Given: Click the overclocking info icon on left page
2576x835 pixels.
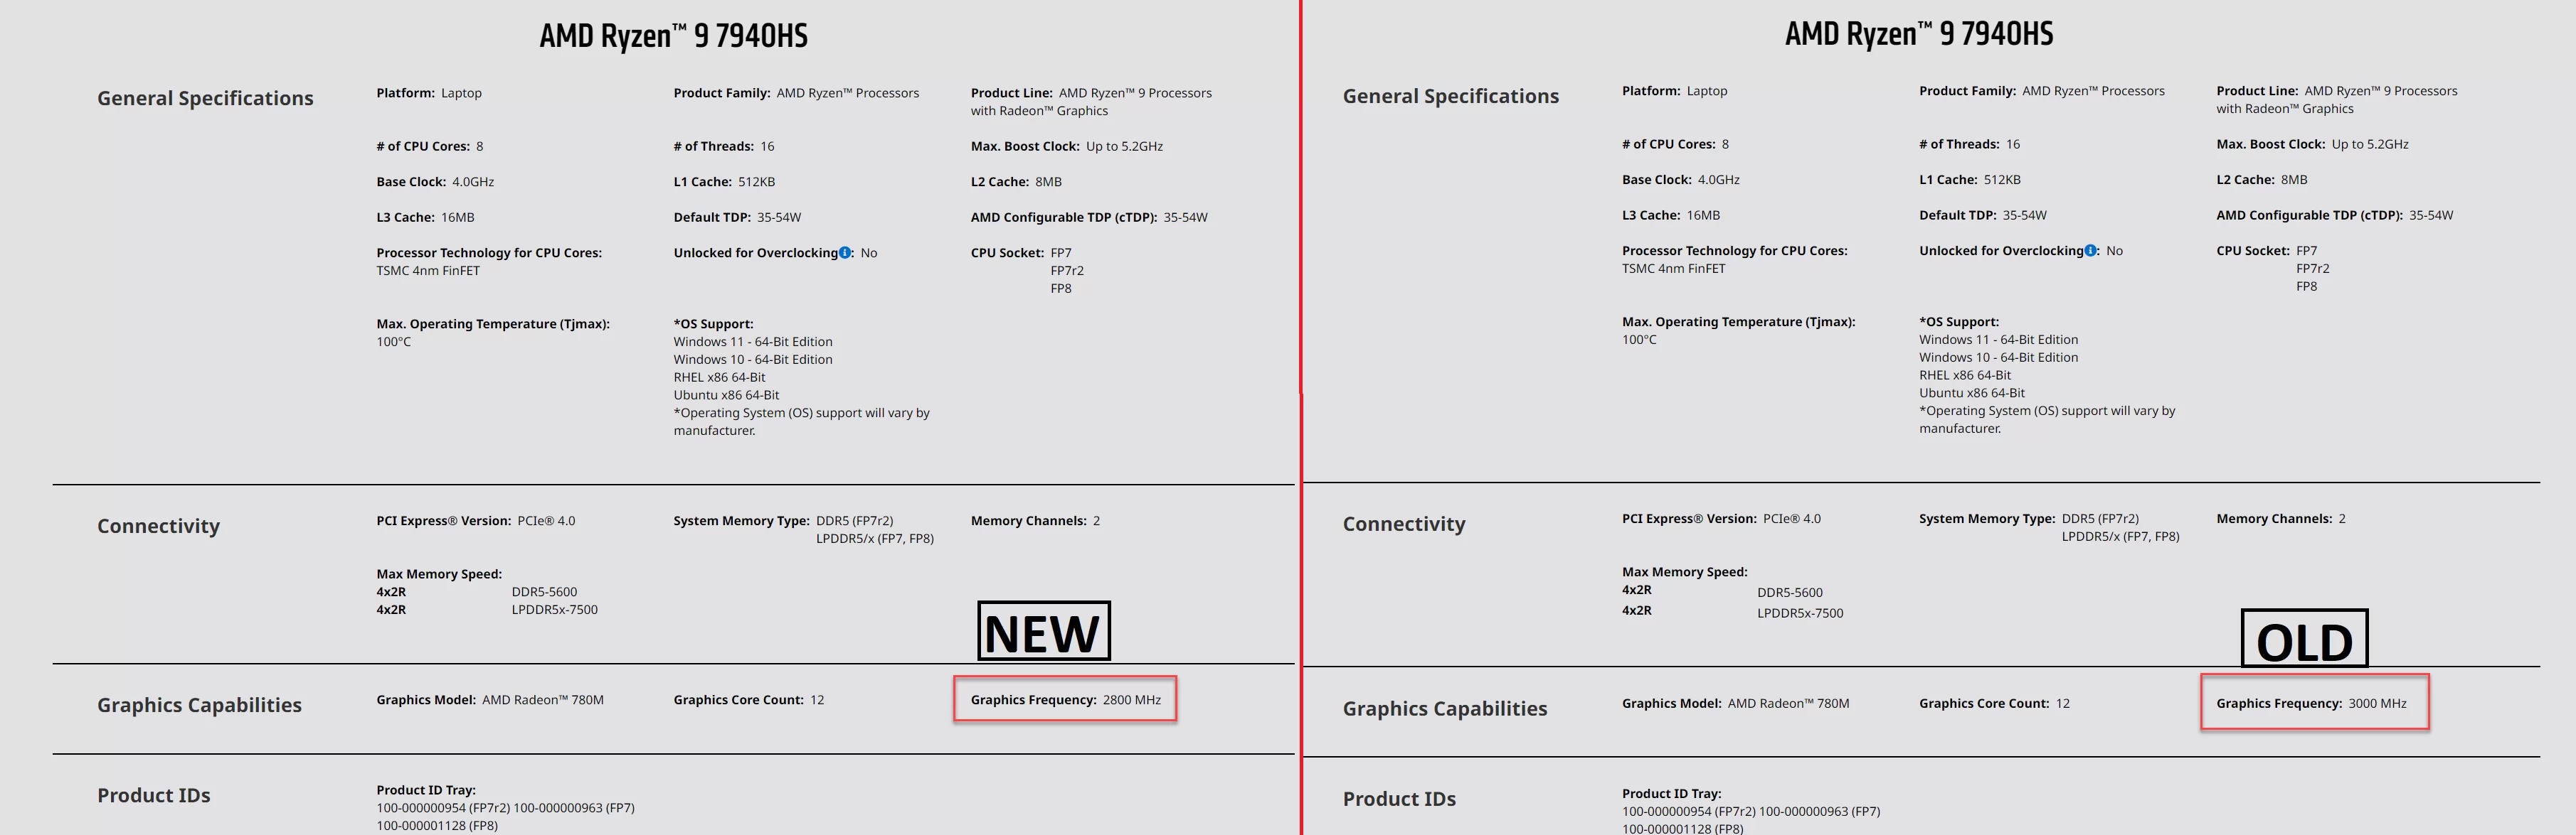Looking at the screenshot, I should pos(845,253).
